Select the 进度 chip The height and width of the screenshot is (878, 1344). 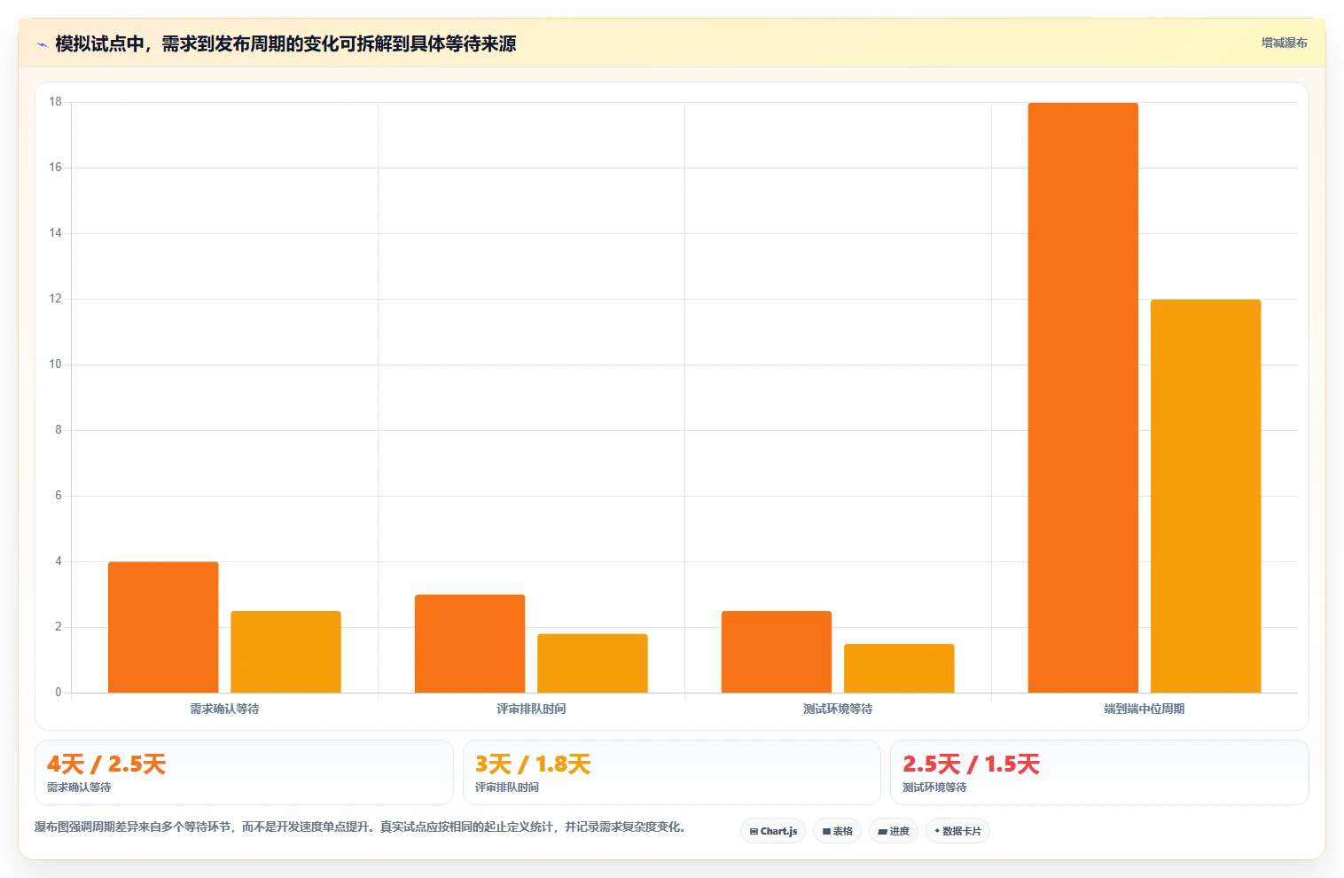coord(894,831)
